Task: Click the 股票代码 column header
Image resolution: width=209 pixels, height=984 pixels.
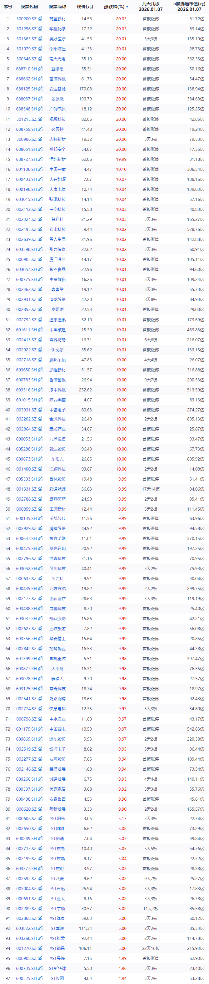Action: (29, 7)
